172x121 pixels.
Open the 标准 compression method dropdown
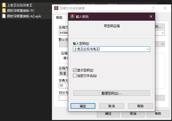click(64, 73)
